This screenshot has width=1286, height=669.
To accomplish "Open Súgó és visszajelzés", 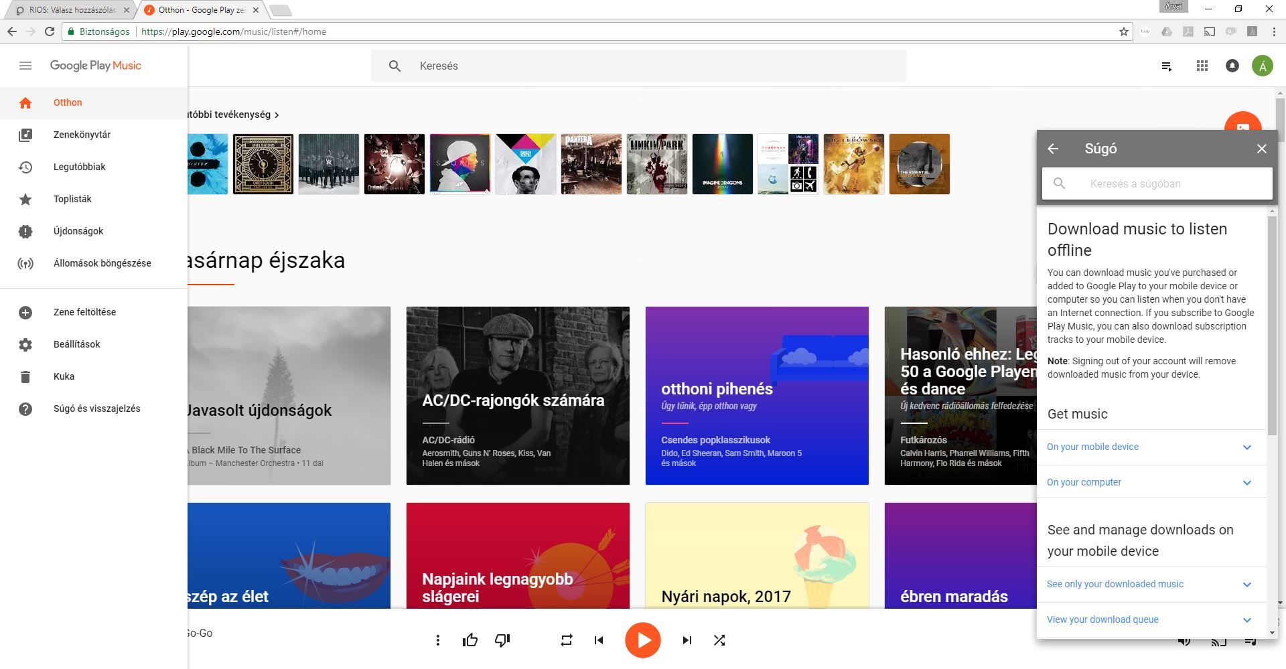I will (94, 408).
